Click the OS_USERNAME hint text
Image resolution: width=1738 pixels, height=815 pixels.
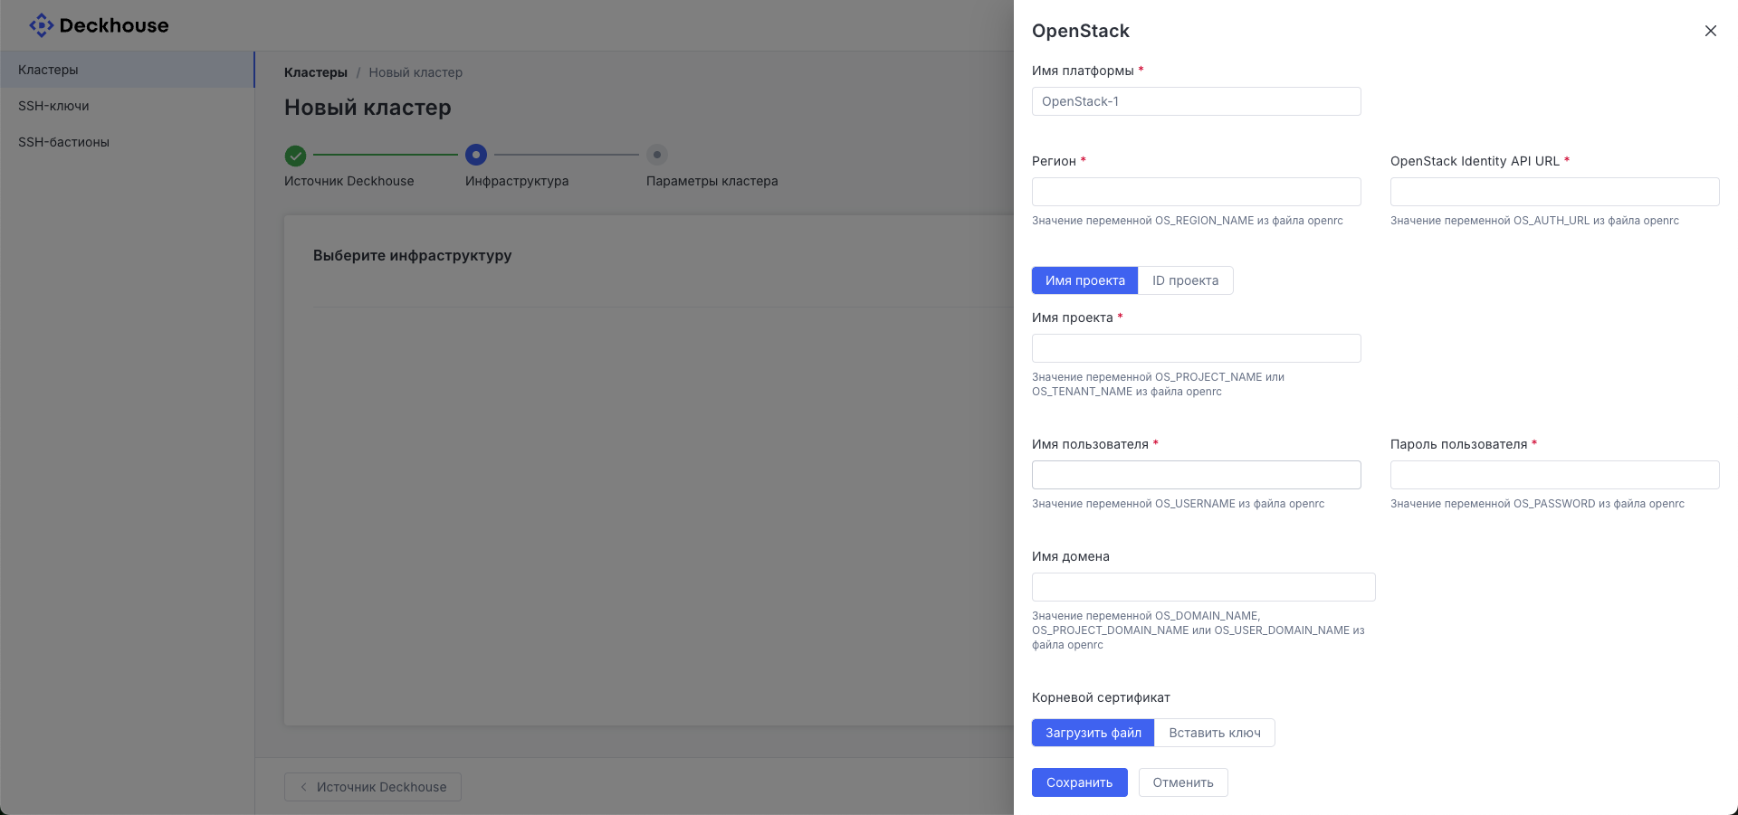point(1178,504)
